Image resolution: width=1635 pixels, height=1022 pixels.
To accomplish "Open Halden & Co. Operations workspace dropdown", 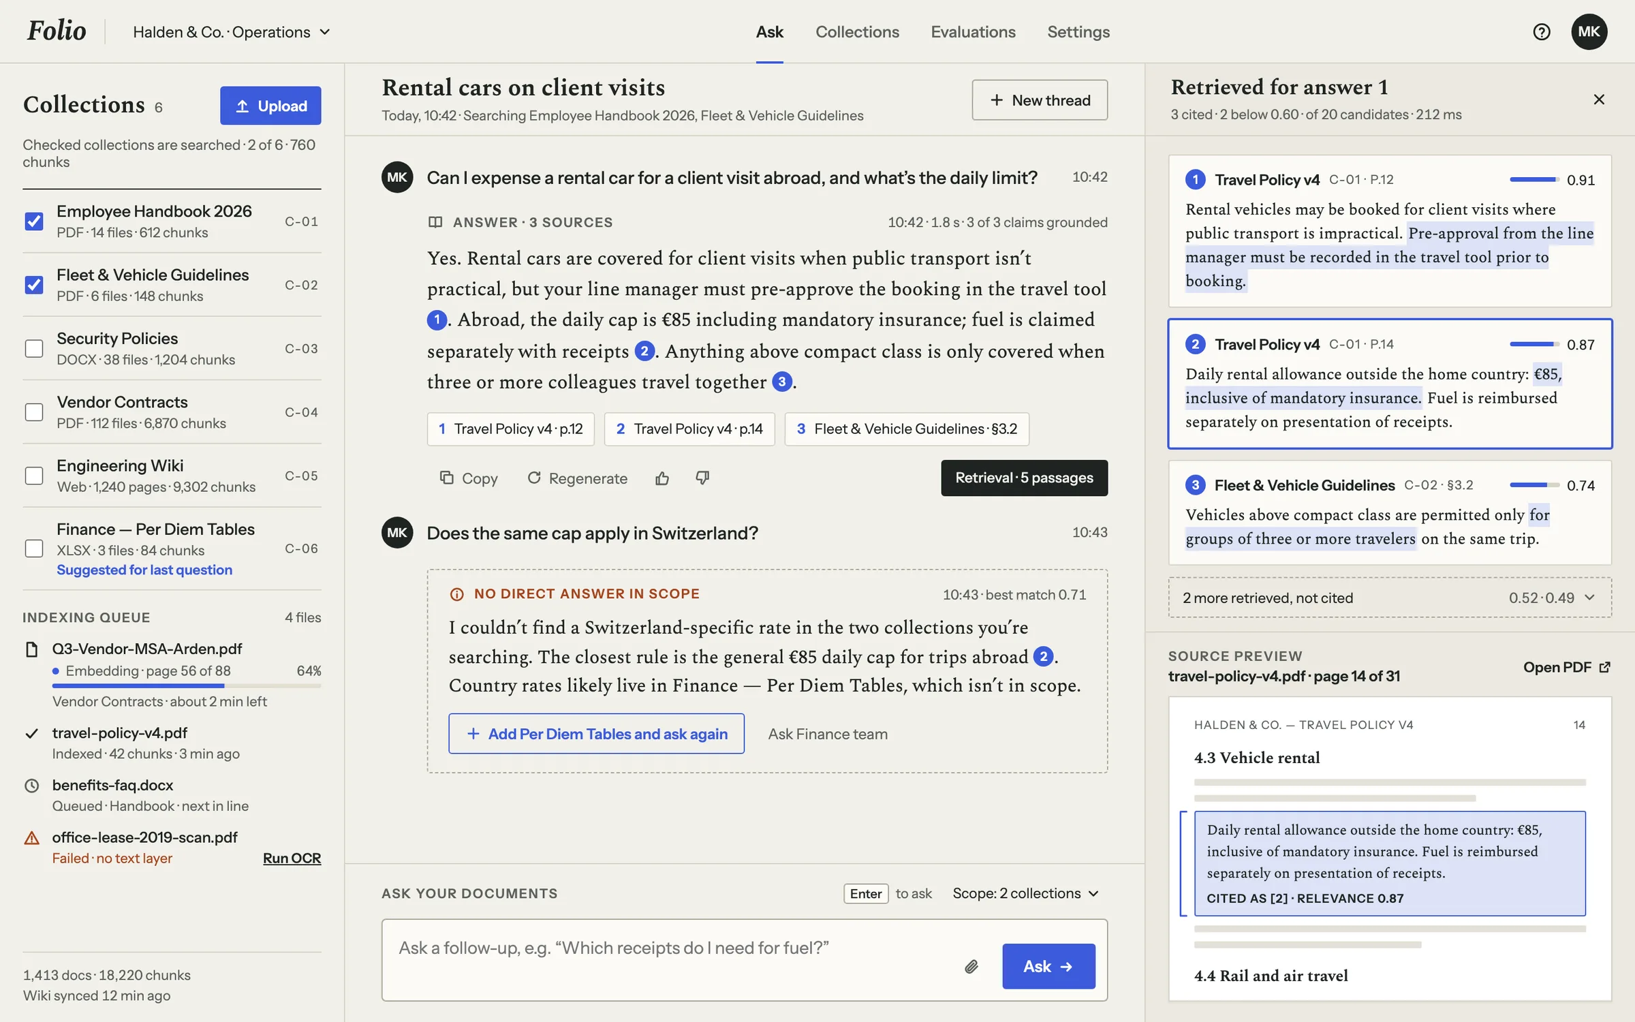I will pyautogui.click(x=232, y=32).
